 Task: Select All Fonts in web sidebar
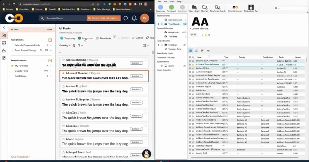[31, 30]
